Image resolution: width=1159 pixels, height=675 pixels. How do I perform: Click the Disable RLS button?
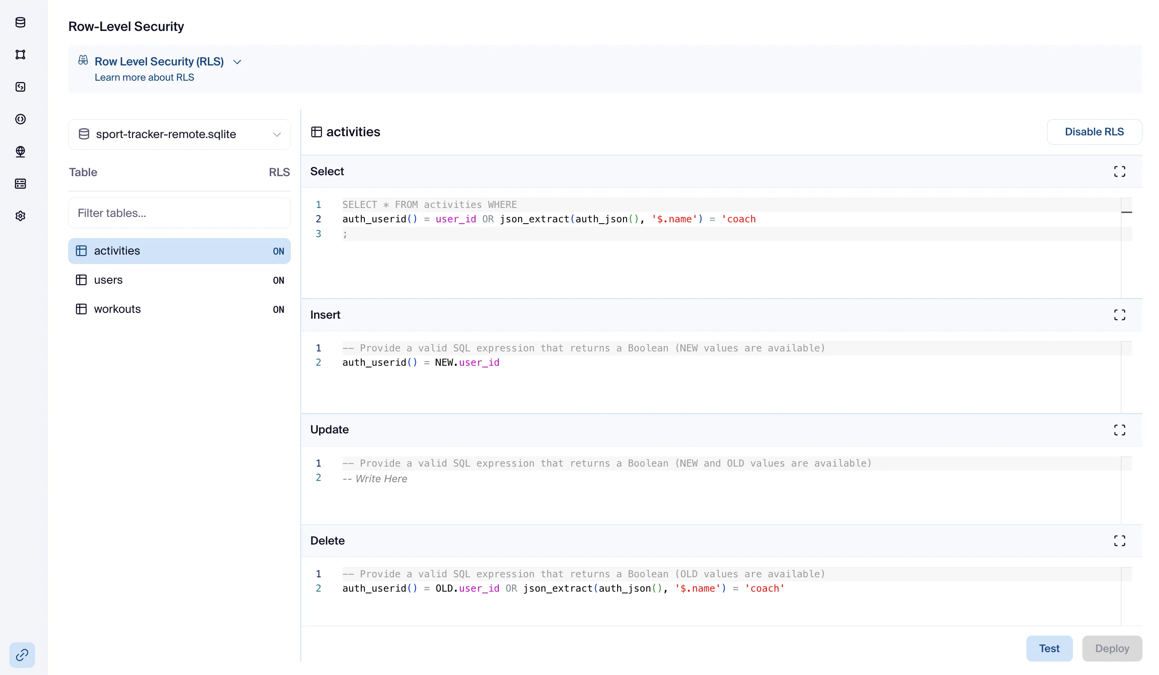point(1094,132)
